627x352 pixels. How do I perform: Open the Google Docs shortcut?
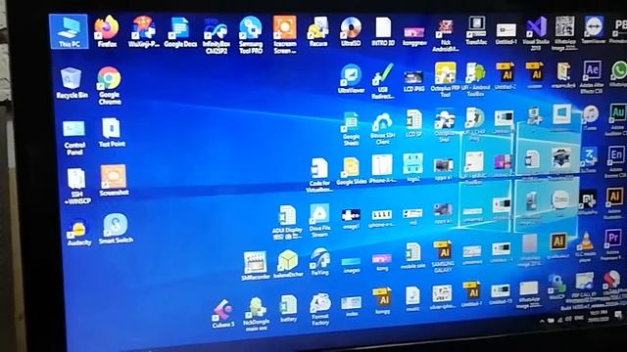[180, 32]
